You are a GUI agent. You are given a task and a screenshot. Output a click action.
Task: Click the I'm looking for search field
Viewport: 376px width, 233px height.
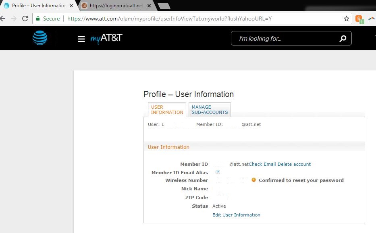[x=282, y=38]
